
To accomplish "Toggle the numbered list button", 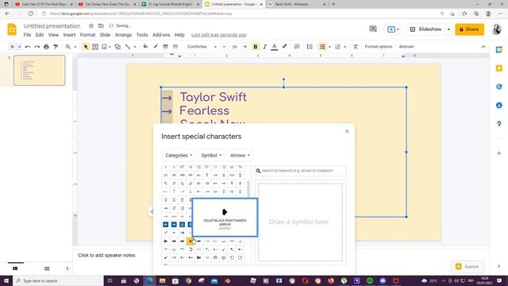I will pos(338,47).
